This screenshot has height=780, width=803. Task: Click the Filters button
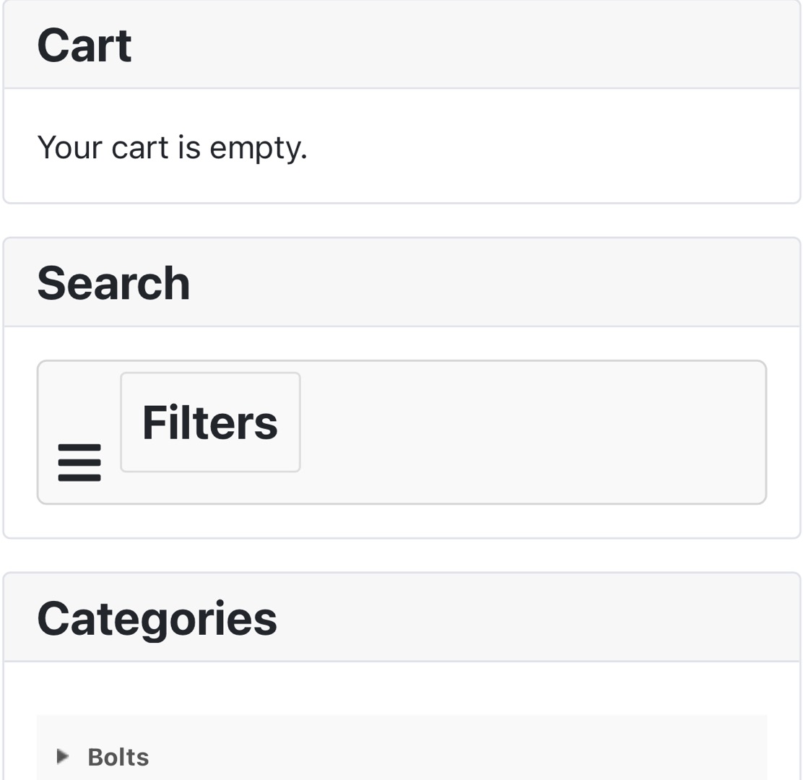(210, 422)
